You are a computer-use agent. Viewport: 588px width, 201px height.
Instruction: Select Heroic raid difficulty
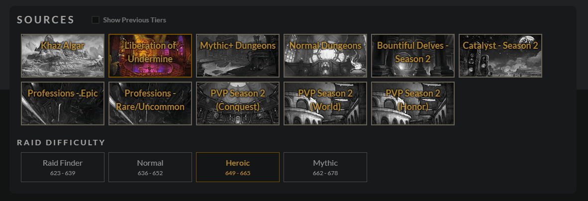[238, 167]
